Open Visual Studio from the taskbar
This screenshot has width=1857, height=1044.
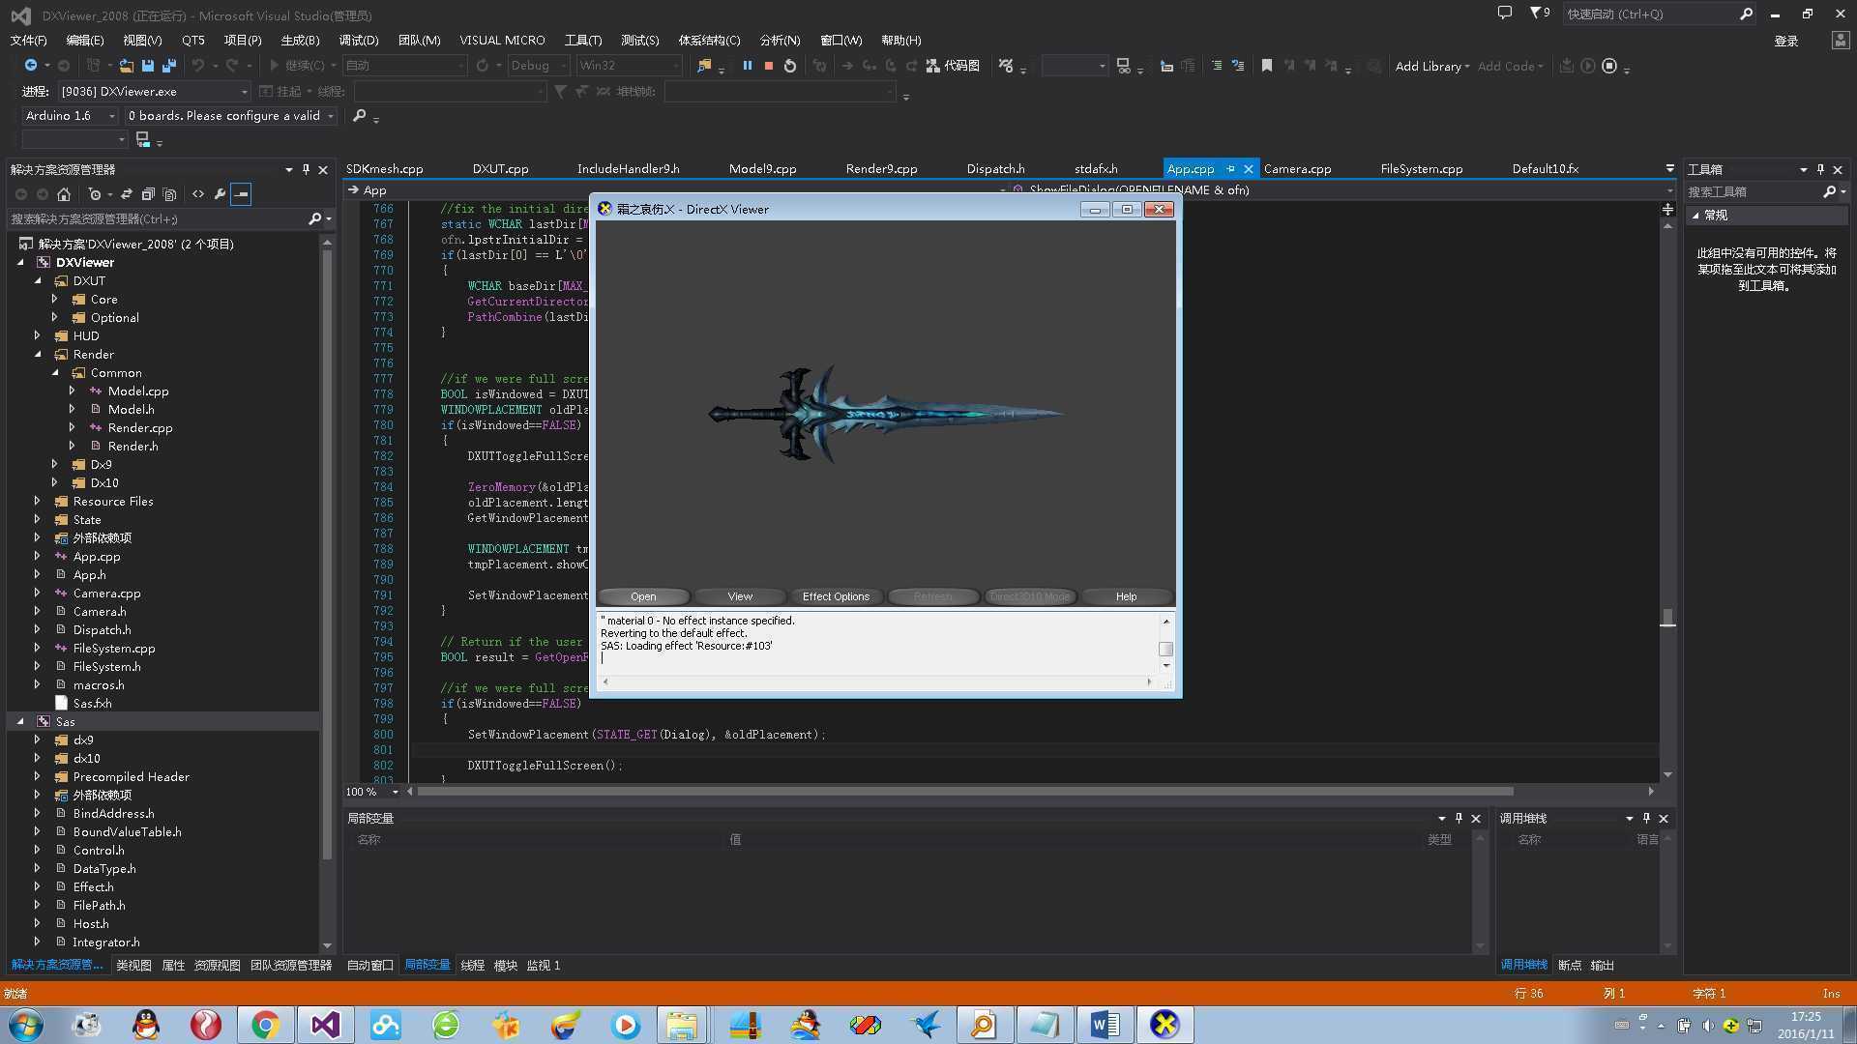(326, 1025)
